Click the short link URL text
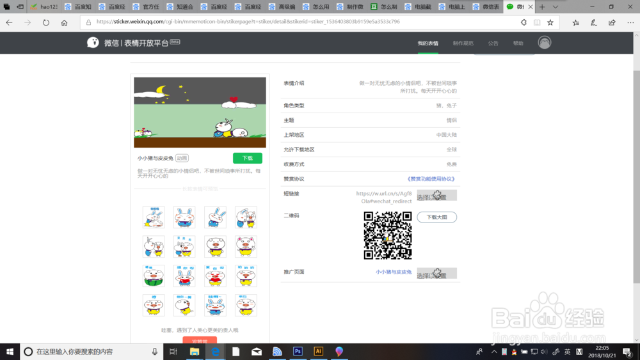This screenshot has width=640, height=360. point(384,198)
